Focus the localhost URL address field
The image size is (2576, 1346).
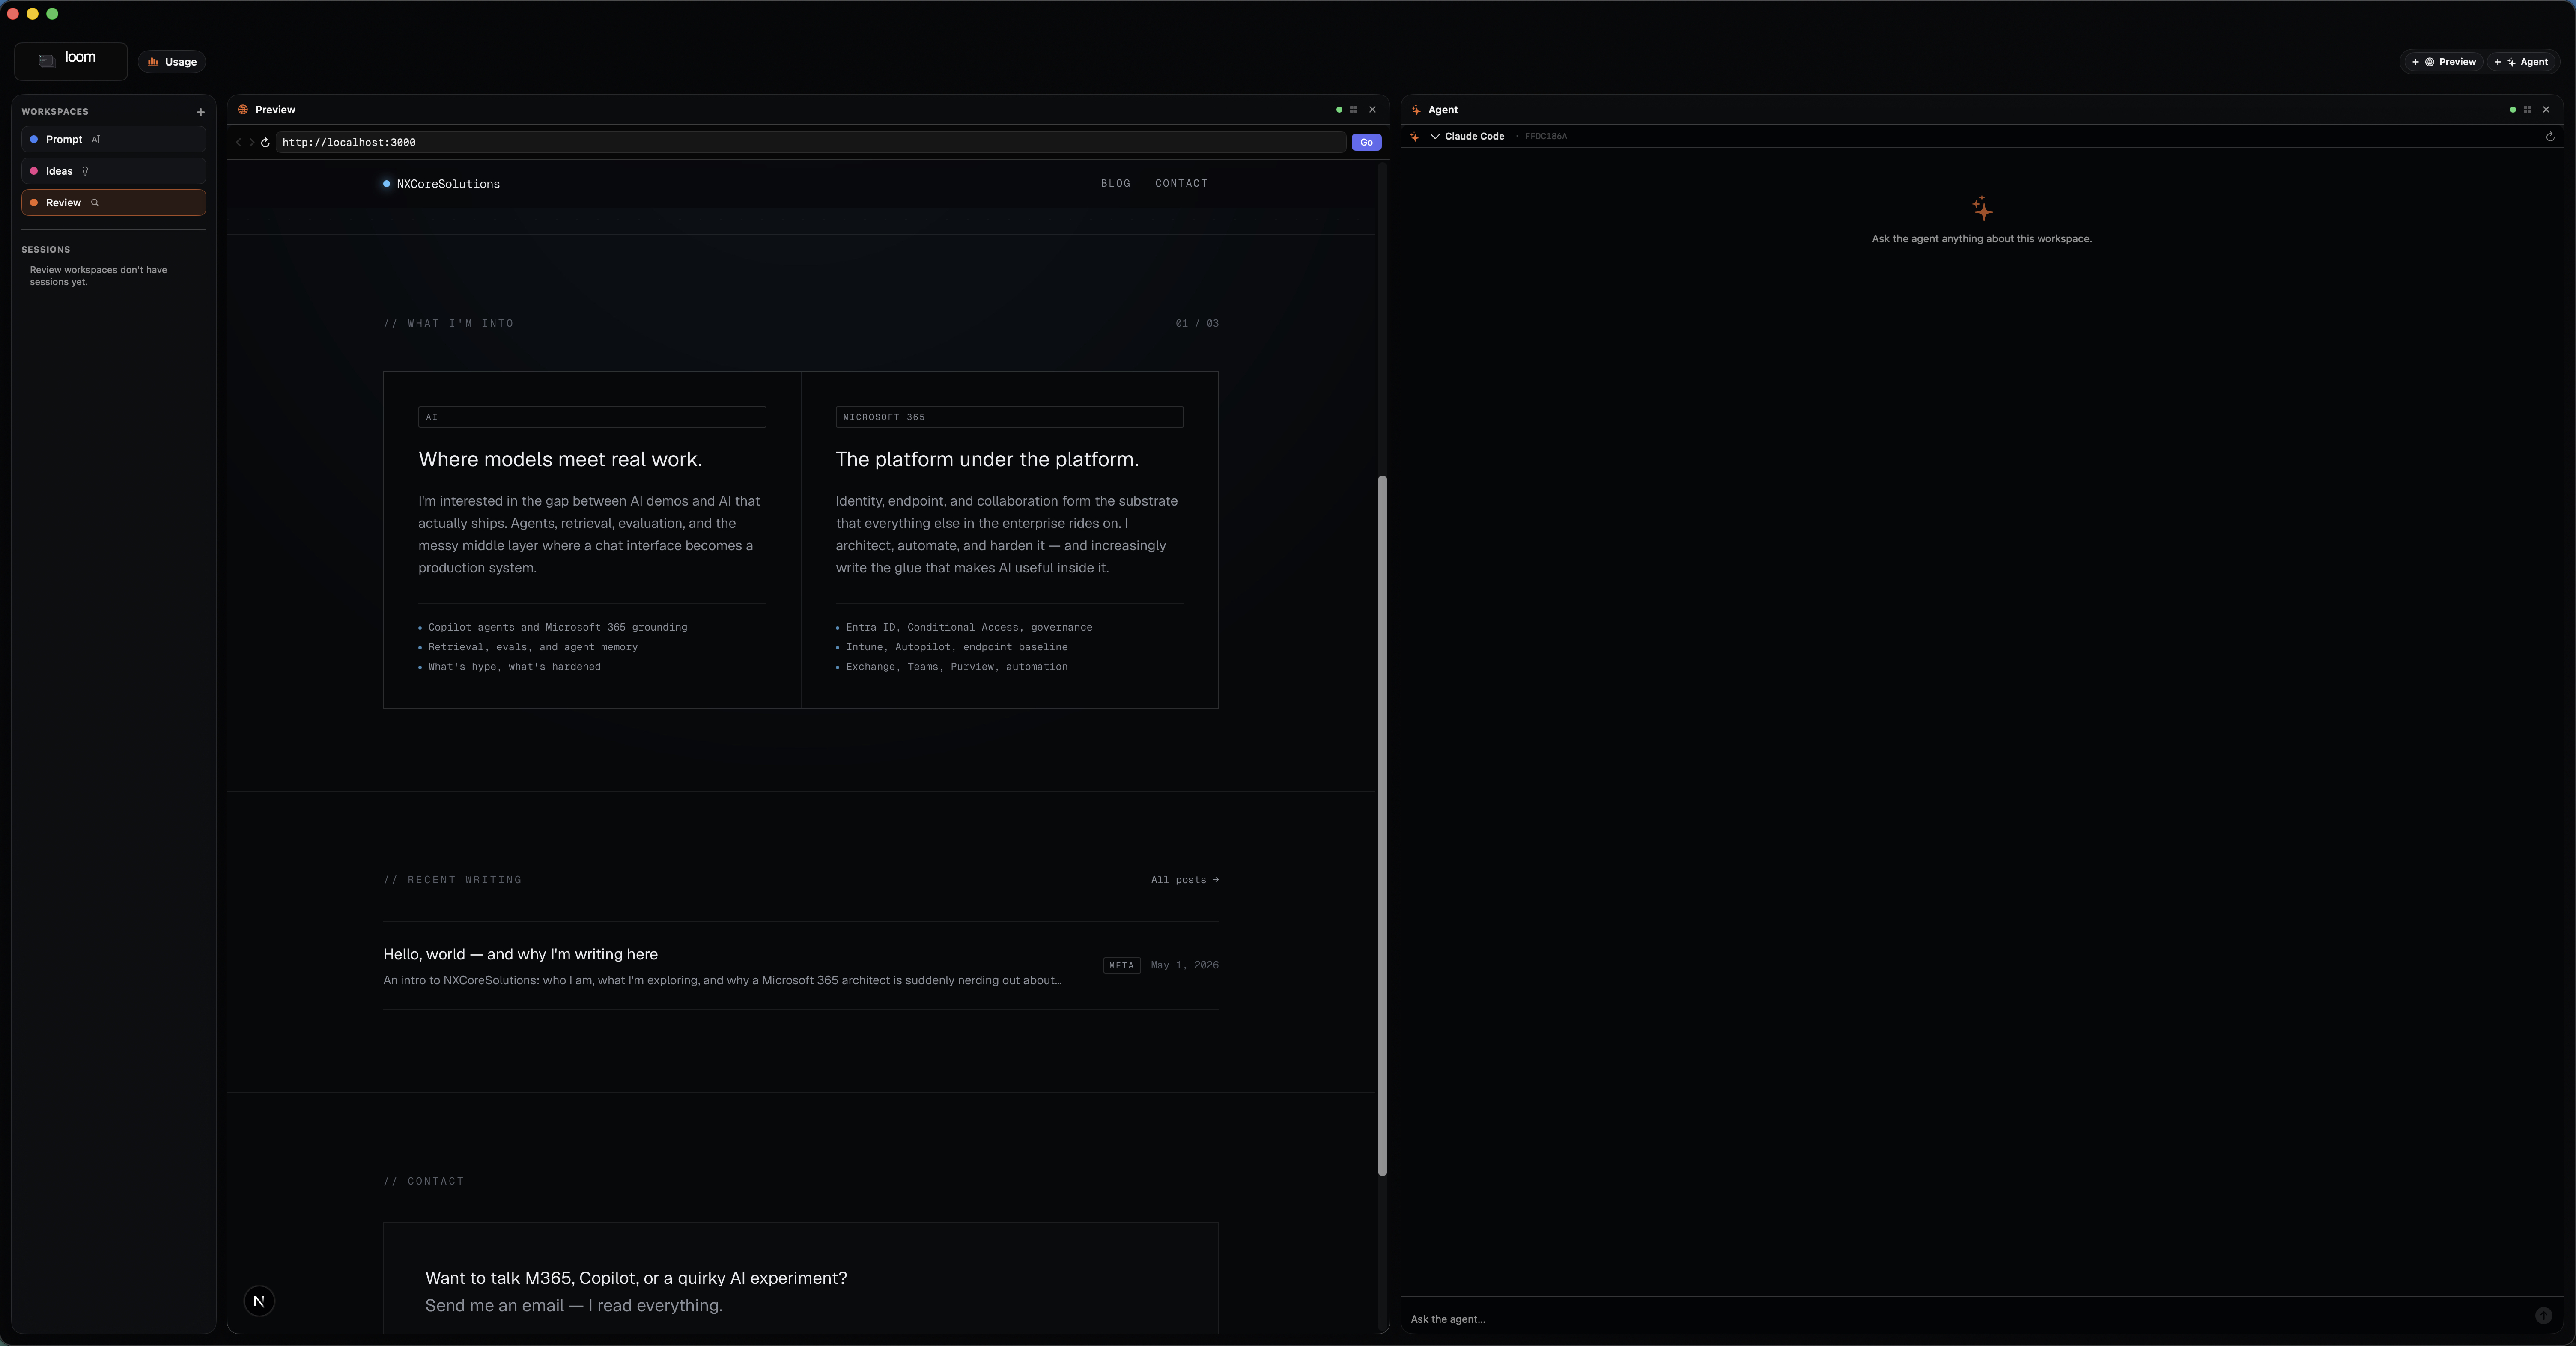(x=811, y=143)
